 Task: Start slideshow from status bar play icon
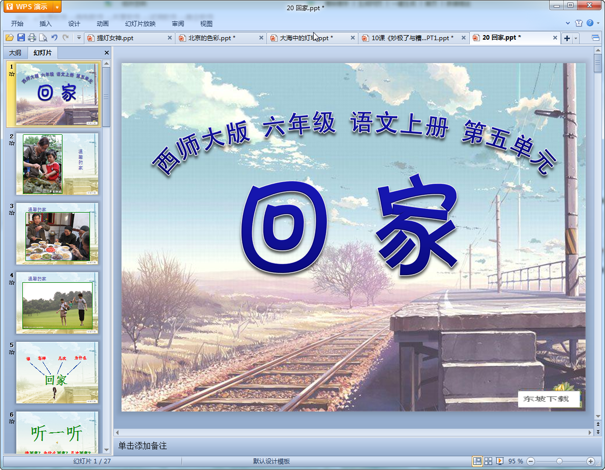click(499, 461)
